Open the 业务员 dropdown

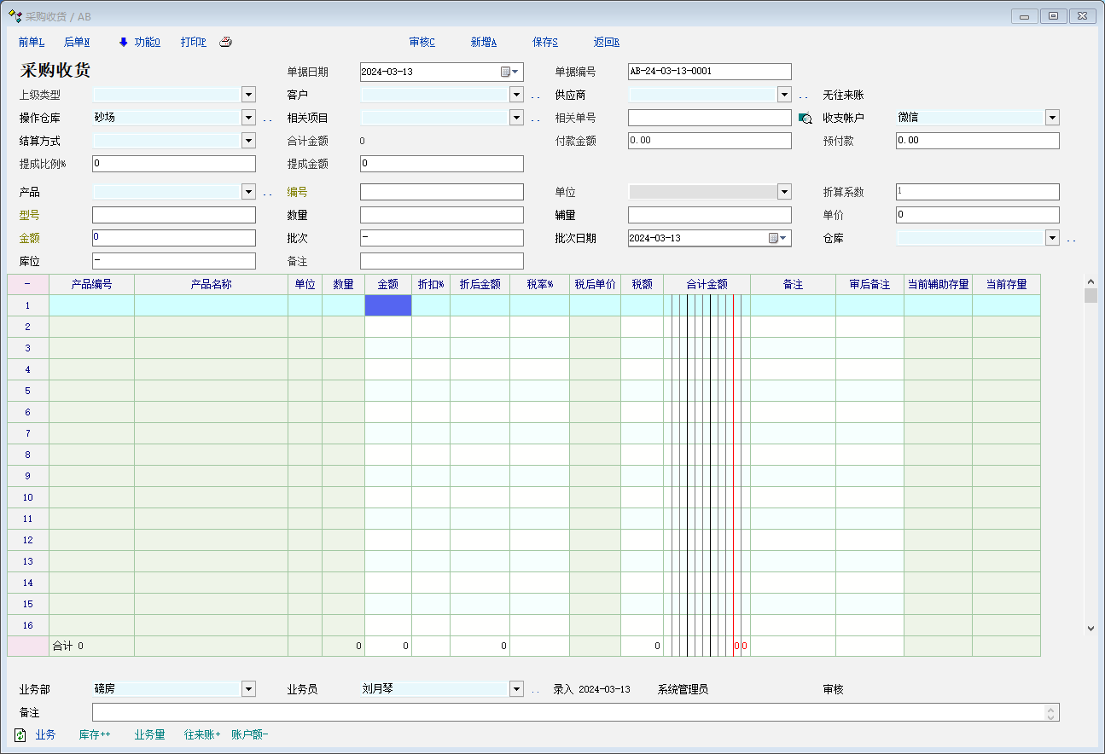pos(516,689)
